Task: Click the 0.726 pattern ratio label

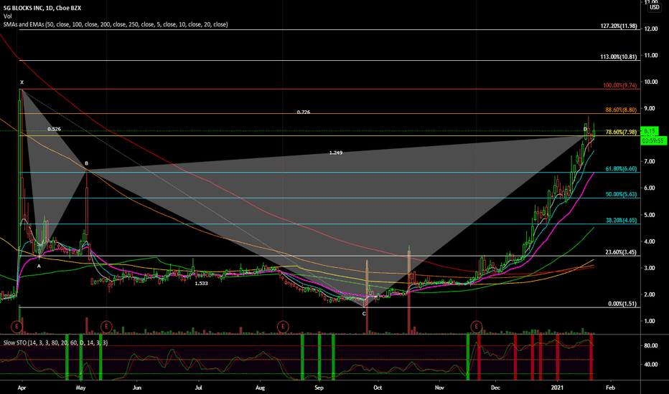Action: click(304, 112)
